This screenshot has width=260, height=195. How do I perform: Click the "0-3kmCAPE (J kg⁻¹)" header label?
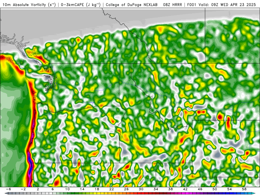click(x=81, y=5)
